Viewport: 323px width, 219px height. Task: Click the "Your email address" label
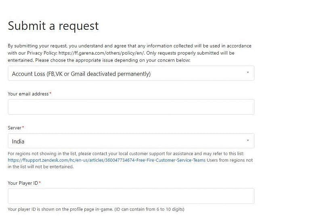coord(28,94)
